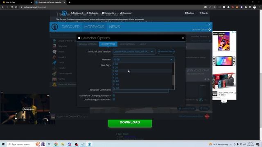Select the Blightfall modpack icon
Screen dimensions: 262x147
pyautogui.click(x=54, y=46)
